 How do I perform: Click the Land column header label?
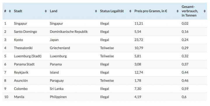[53, 11]
